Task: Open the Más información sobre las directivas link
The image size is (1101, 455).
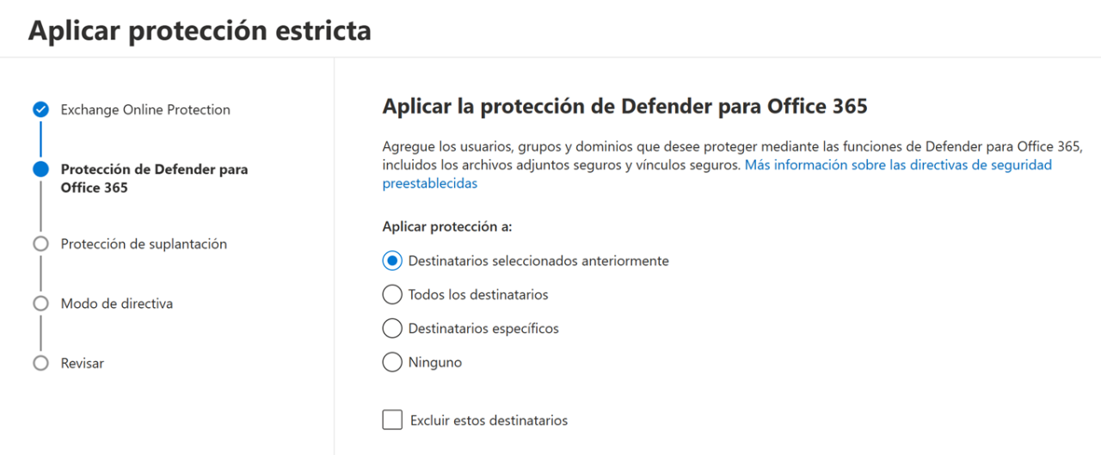Action: click(x=898, y=164)
